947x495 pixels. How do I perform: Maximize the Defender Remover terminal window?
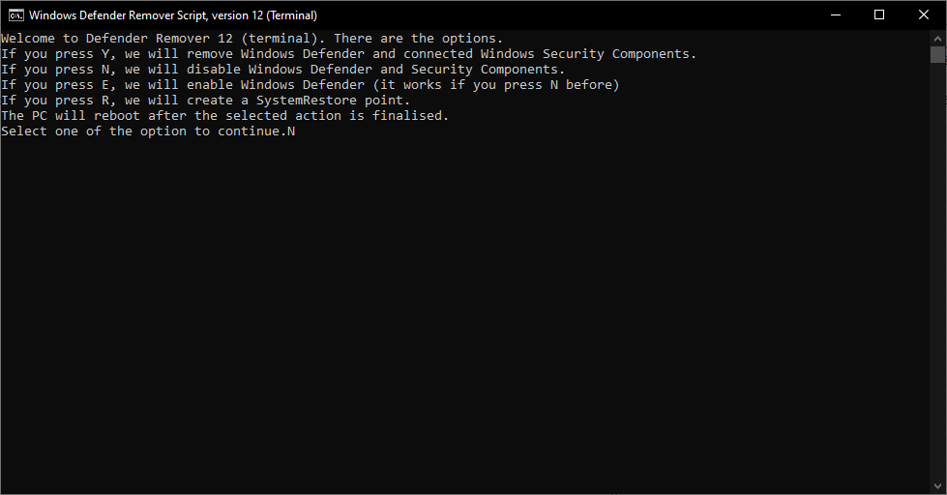[x=879, y=15]
